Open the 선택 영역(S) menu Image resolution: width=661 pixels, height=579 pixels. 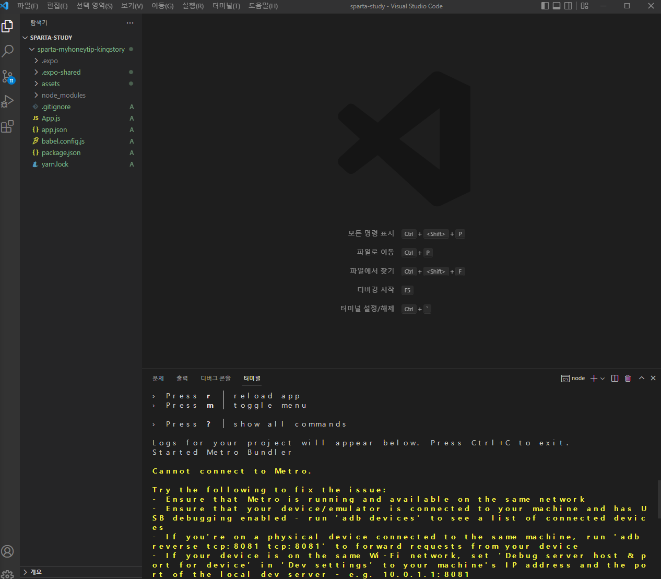pos(95,6)
